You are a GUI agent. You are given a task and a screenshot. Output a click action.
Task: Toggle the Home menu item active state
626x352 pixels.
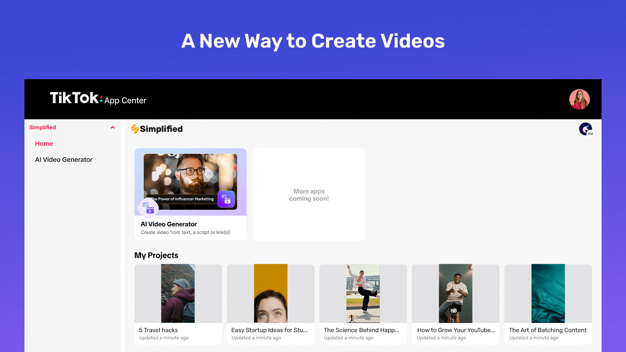(x=44, y=143)
